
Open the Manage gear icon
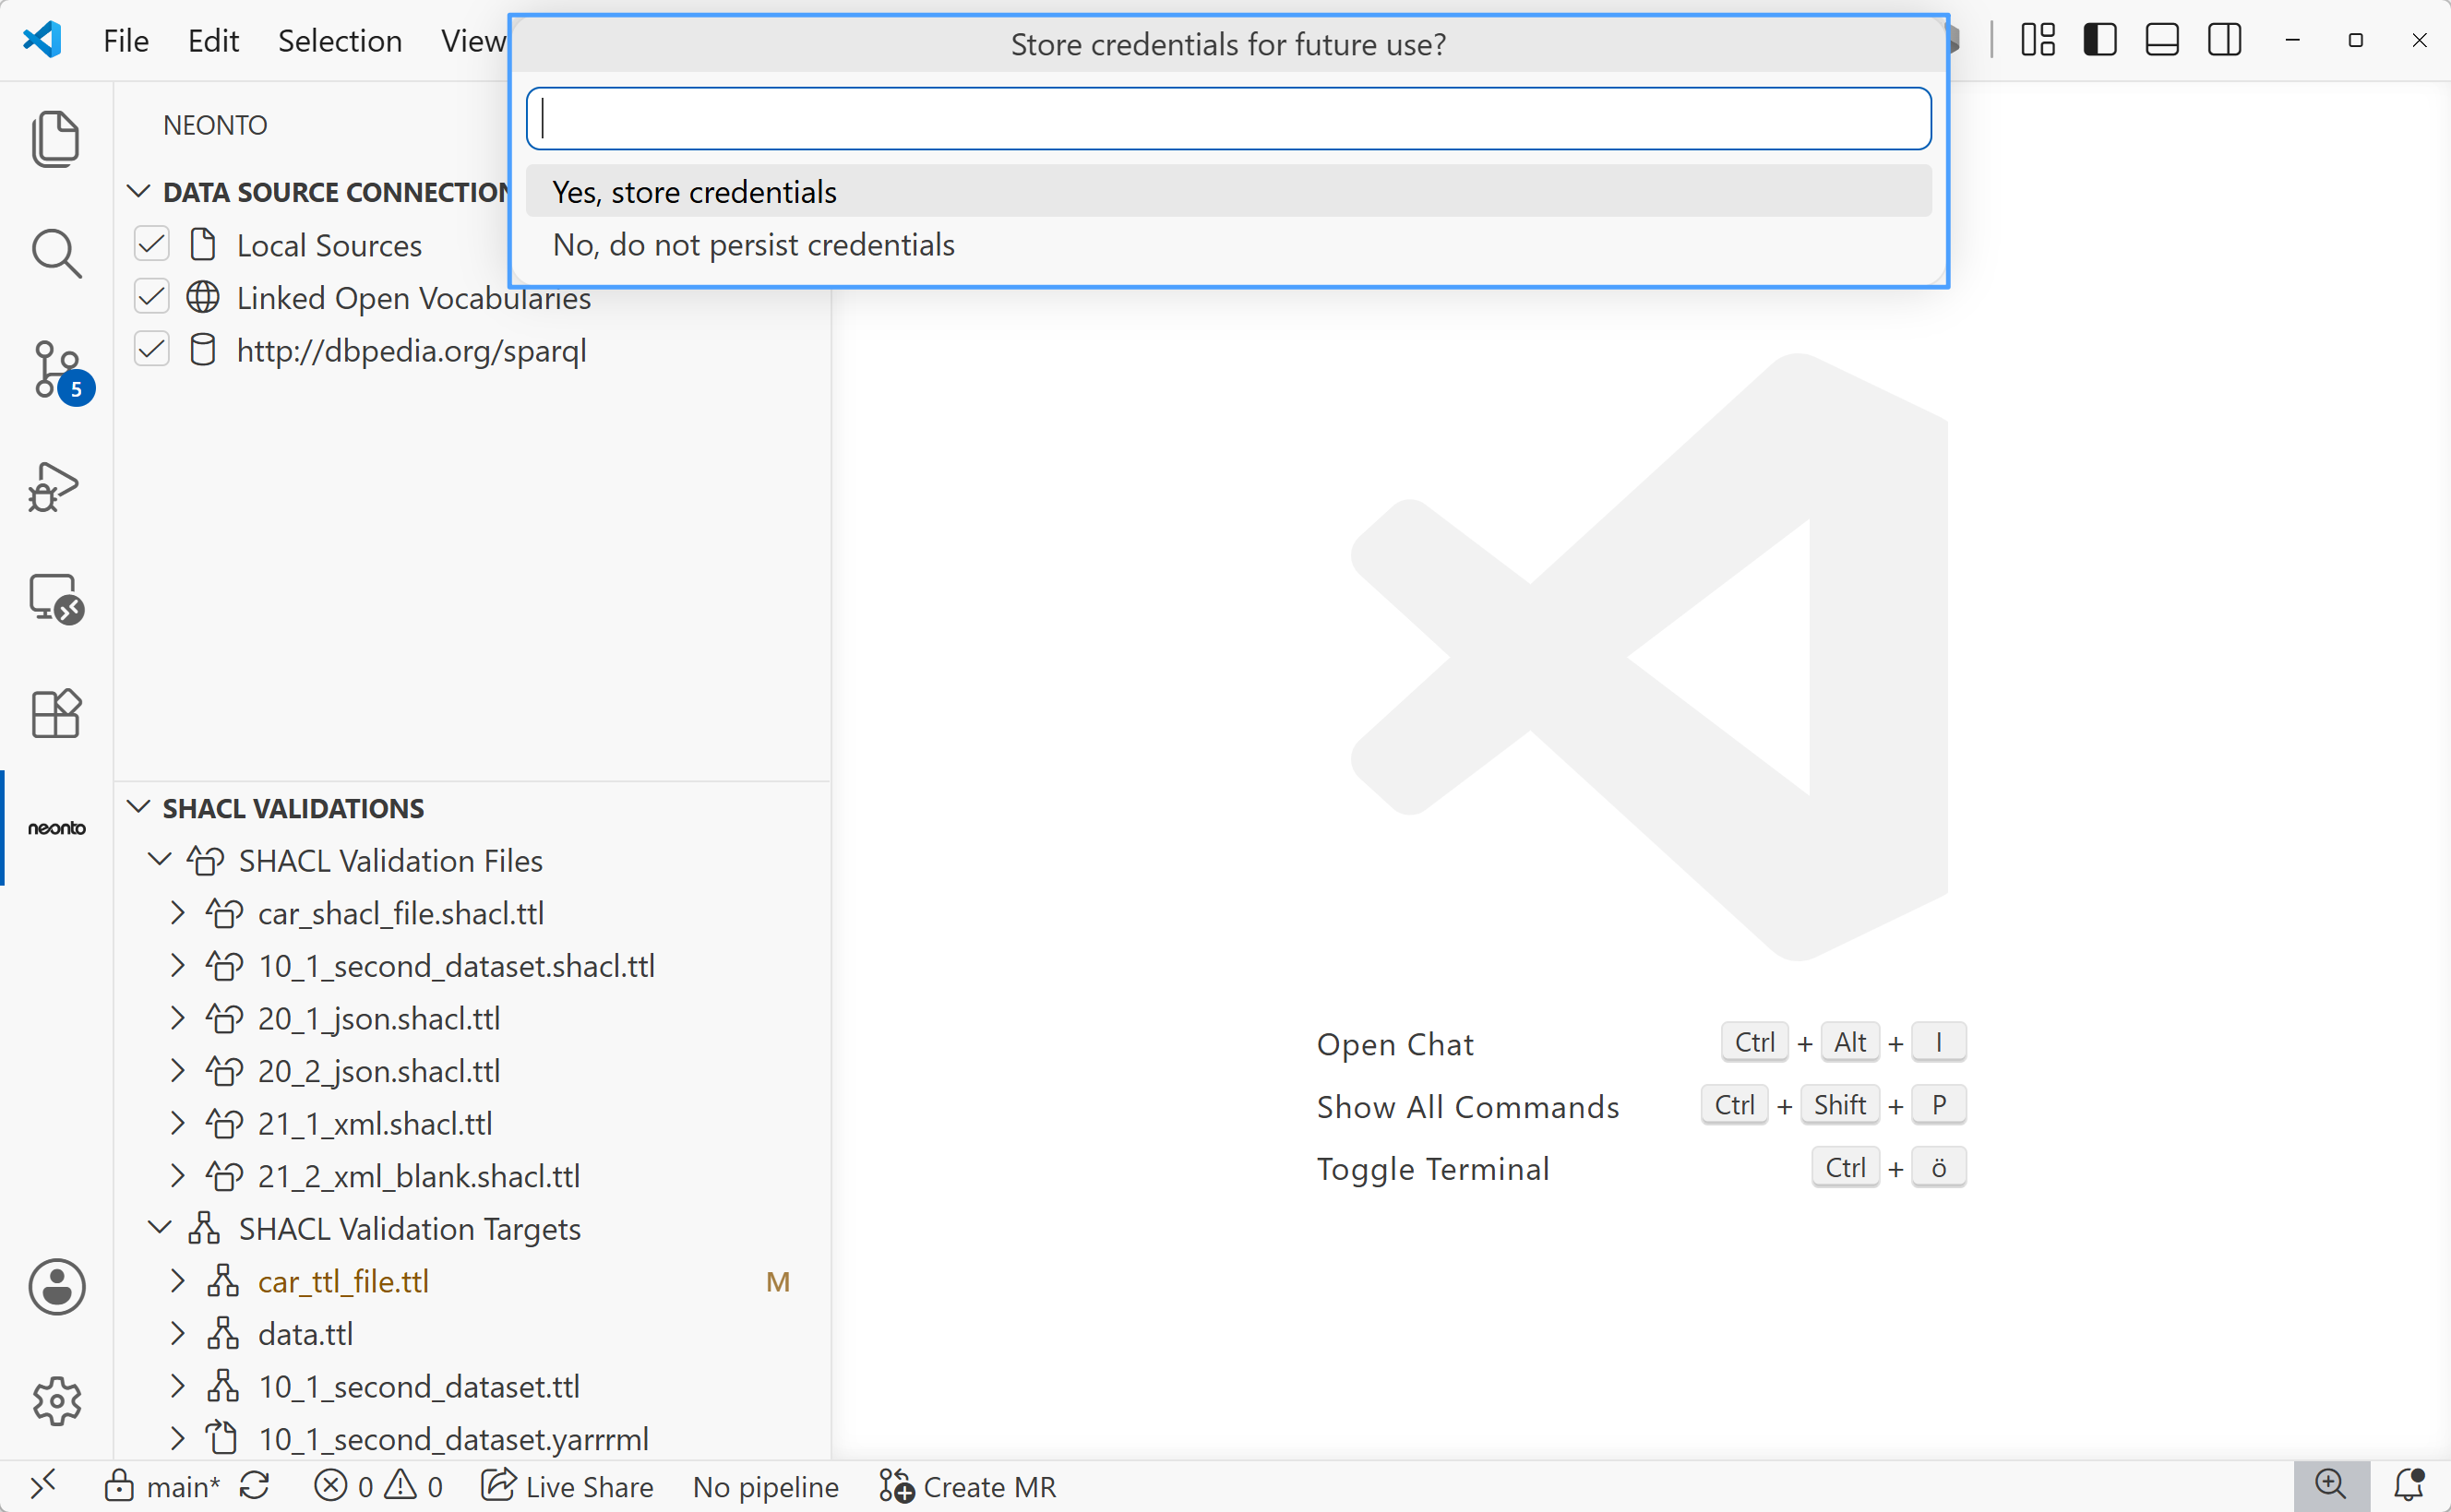(x=56, y=1401)
